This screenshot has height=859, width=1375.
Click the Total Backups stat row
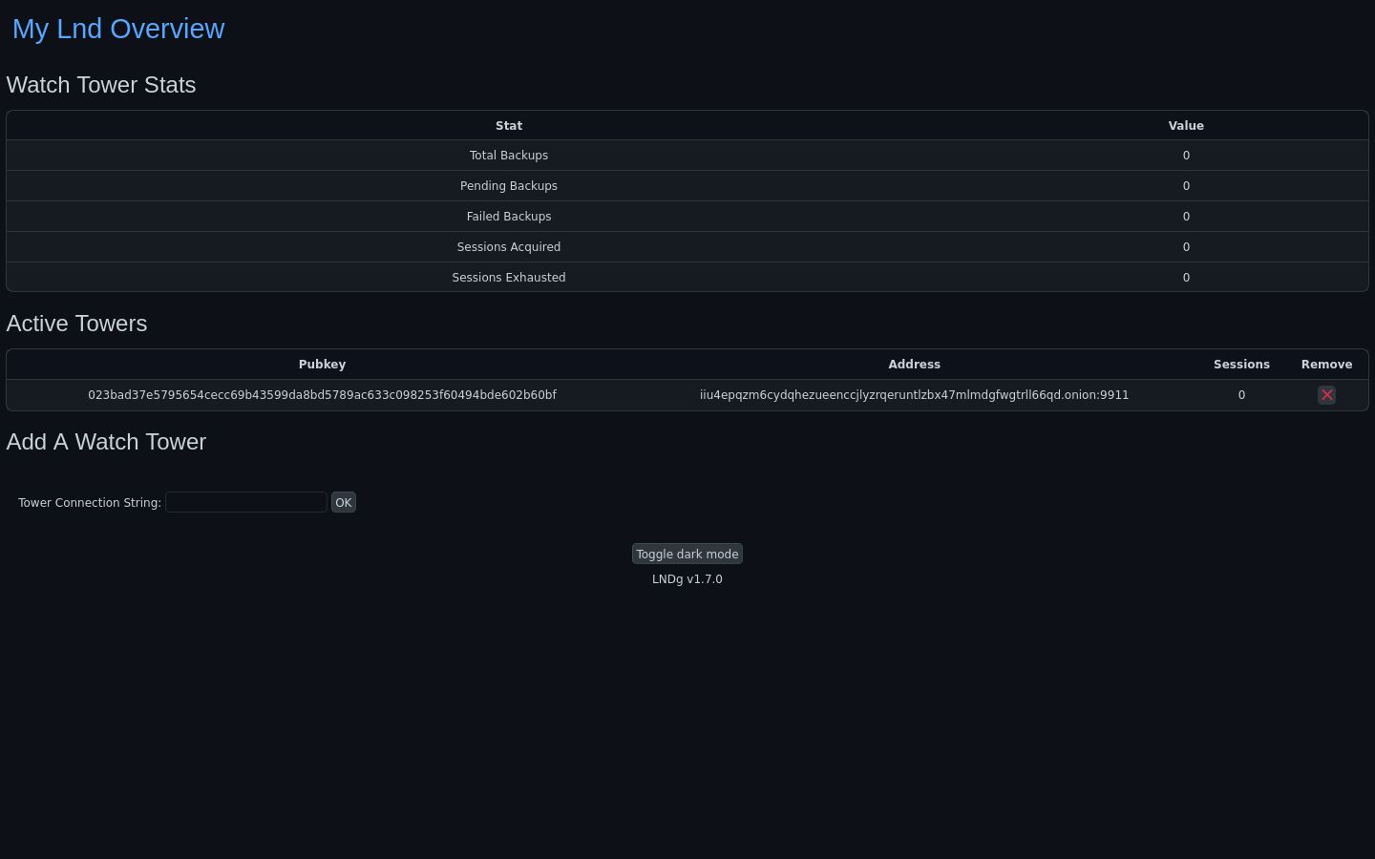tap(687, 156)
